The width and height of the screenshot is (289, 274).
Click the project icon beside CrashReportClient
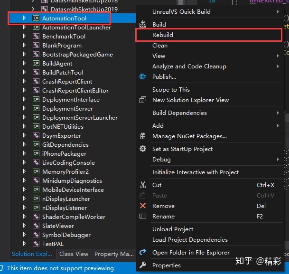36,81
